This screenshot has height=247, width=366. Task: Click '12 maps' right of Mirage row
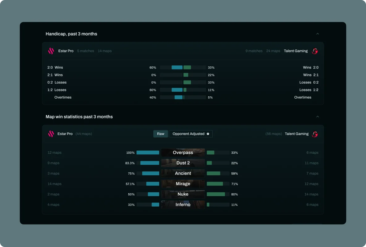(311, 184)
